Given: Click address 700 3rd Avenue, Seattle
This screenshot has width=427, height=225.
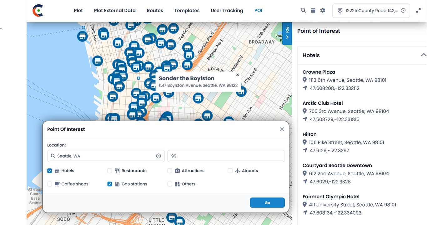Looking at the screenshot, I should click(x=349, y=111).
